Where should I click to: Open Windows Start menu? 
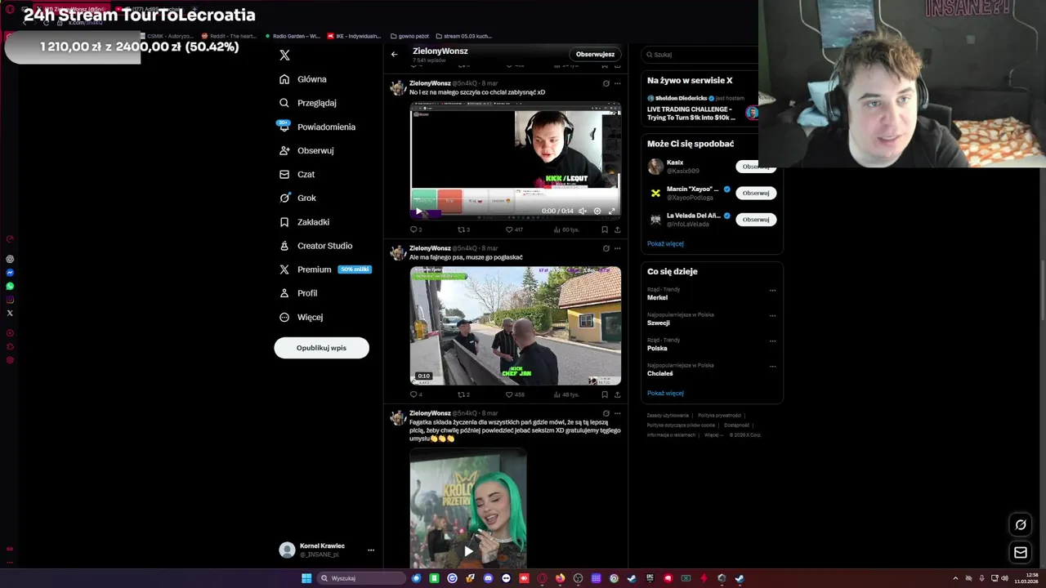point(306,578)
